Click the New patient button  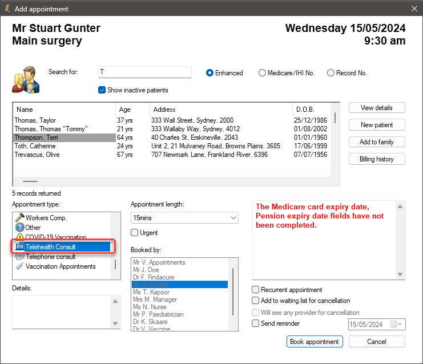(x=377, y=125)
